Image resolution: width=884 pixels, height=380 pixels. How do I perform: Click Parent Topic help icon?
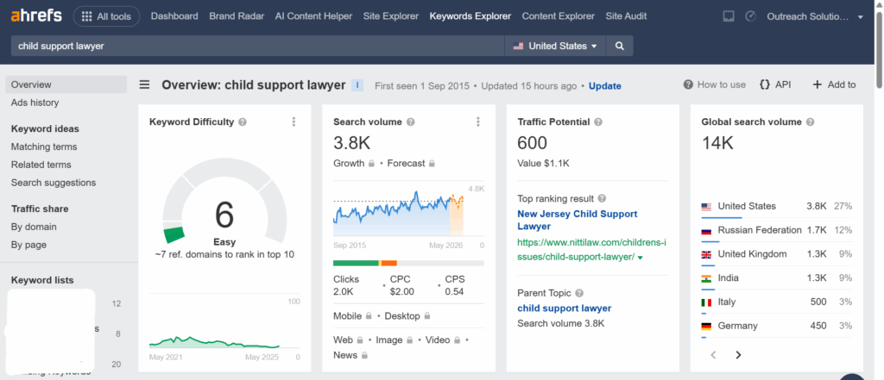579,293
